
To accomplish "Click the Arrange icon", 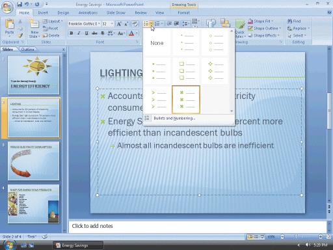I will tap(225, 23).
